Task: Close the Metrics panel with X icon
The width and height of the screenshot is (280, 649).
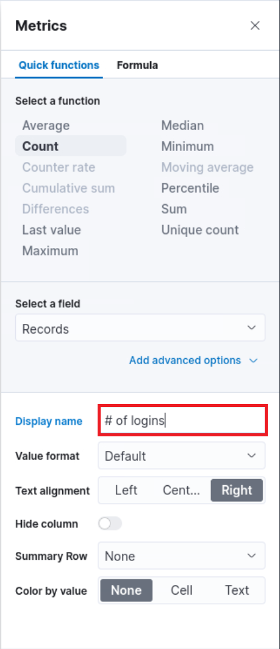Action: coord(255,26)
